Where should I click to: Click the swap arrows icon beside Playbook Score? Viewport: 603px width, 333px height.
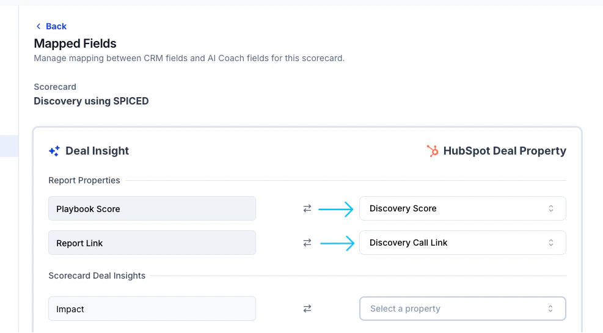(307, 208)
